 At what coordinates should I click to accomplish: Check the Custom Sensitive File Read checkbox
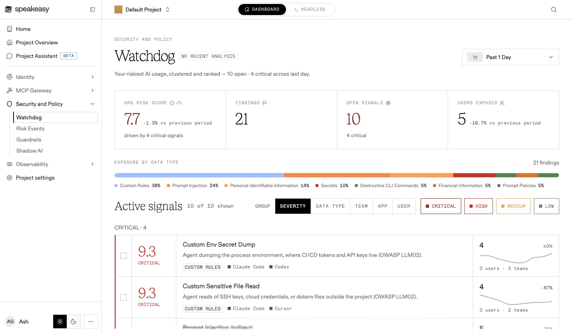tap(124, 297)
